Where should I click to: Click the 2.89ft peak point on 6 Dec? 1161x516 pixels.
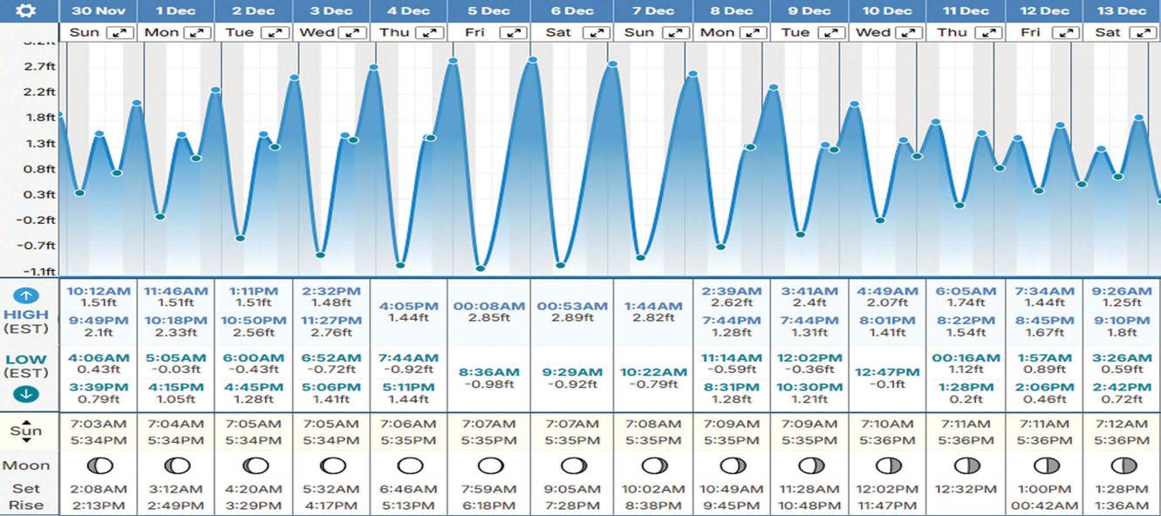tap(532, 60)
